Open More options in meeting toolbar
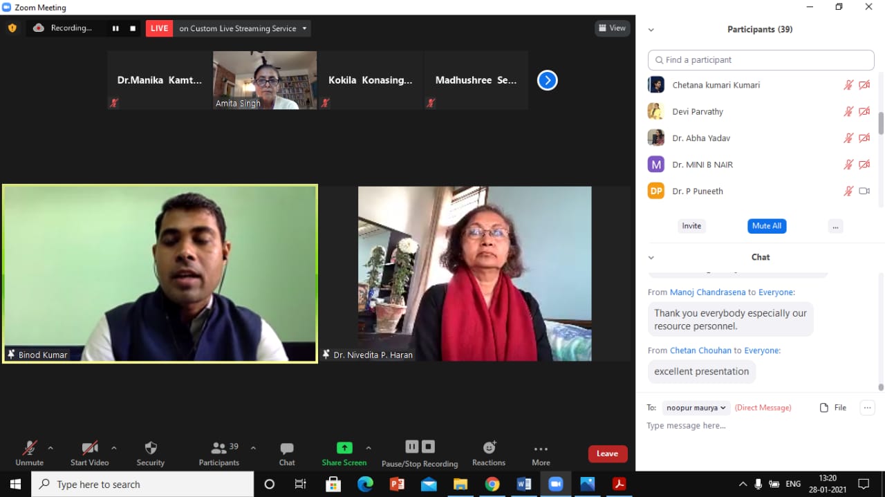 point(541,453)
